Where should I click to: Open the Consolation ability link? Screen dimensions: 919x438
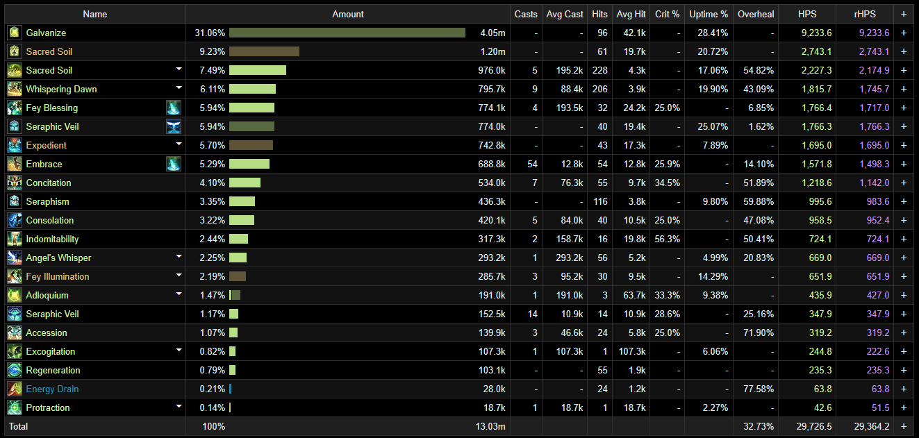[x=49, y=220]
